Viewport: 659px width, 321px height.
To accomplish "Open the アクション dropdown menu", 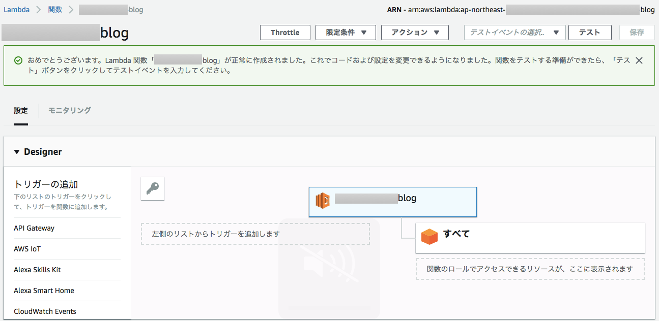I will (x=415, y=33).
